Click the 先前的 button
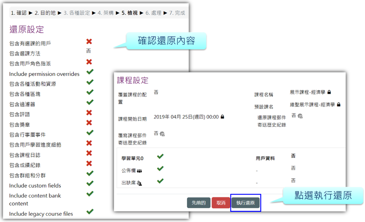The height and width of the screenshot is (222, 365). [x=198, y=203]
